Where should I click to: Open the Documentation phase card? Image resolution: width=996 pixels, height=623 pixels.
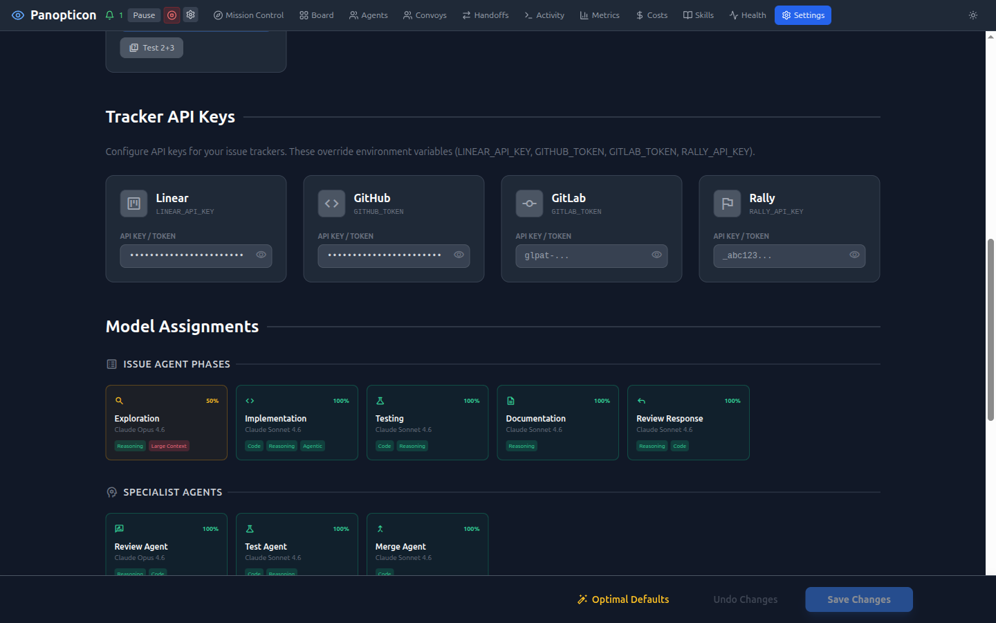tap(558, 422)
